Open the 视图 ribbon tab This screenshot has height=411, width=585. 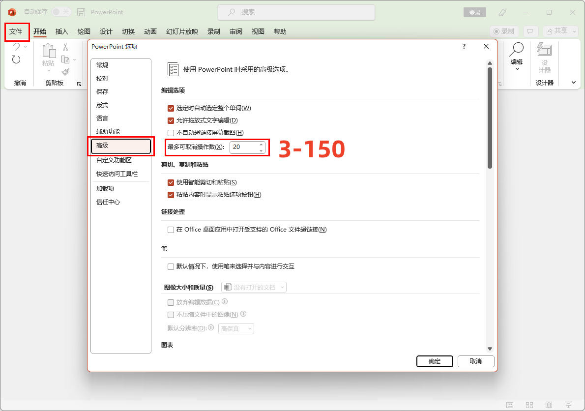(x=258, y=31)
